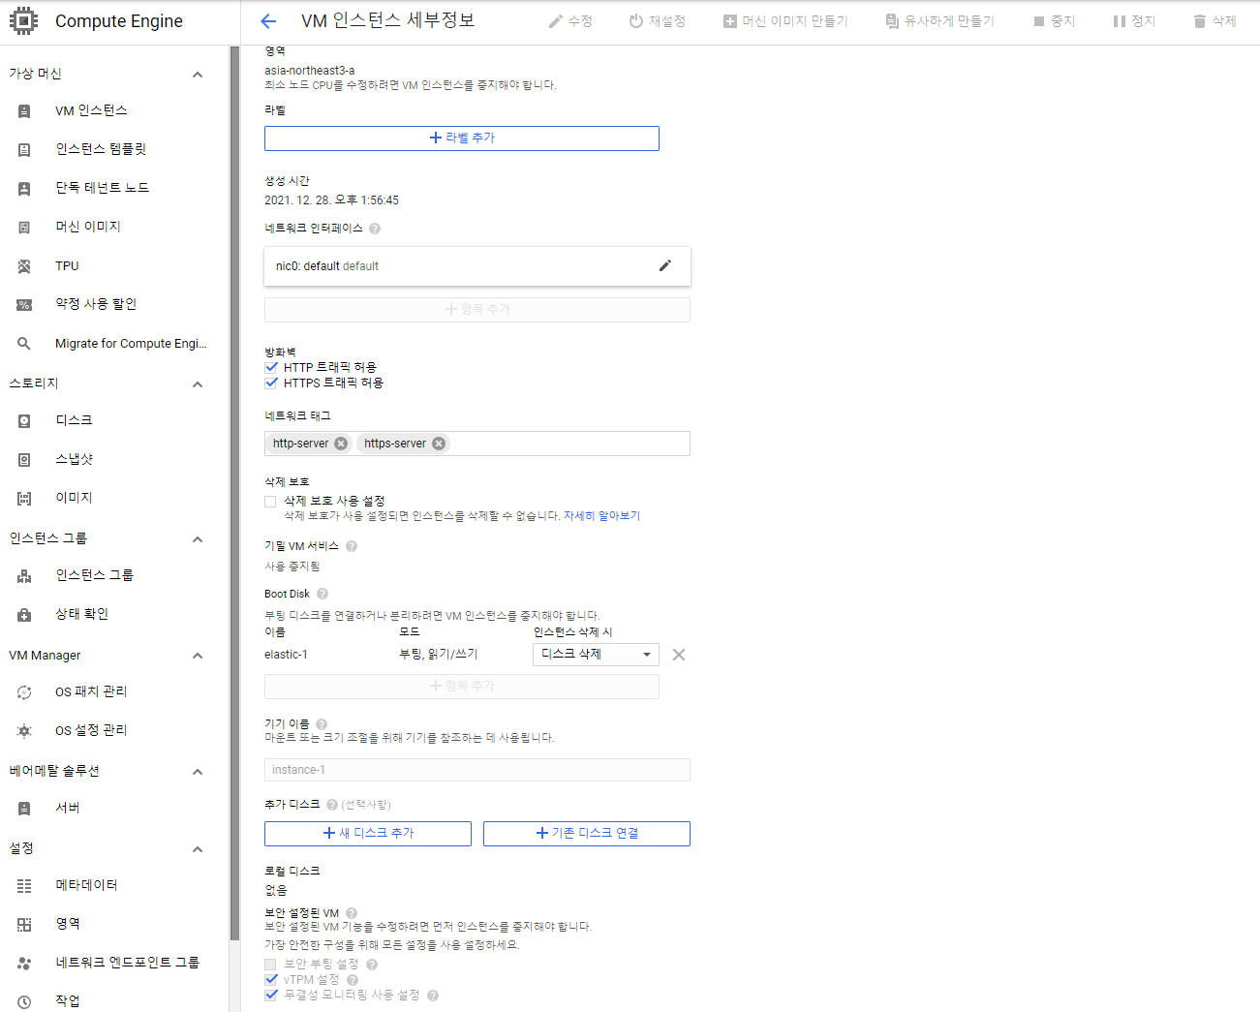Enable 삭제 보호 사용 설정 checkbox
1260x1012 pixels.
270,502
